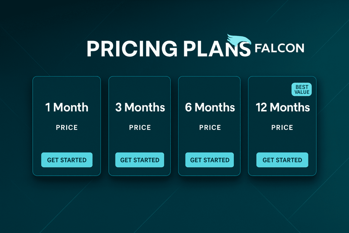Click the PRICE label in 1 Month card
Image resolution: width=349 pixels, height=233 pixels.
pos(67,128)
